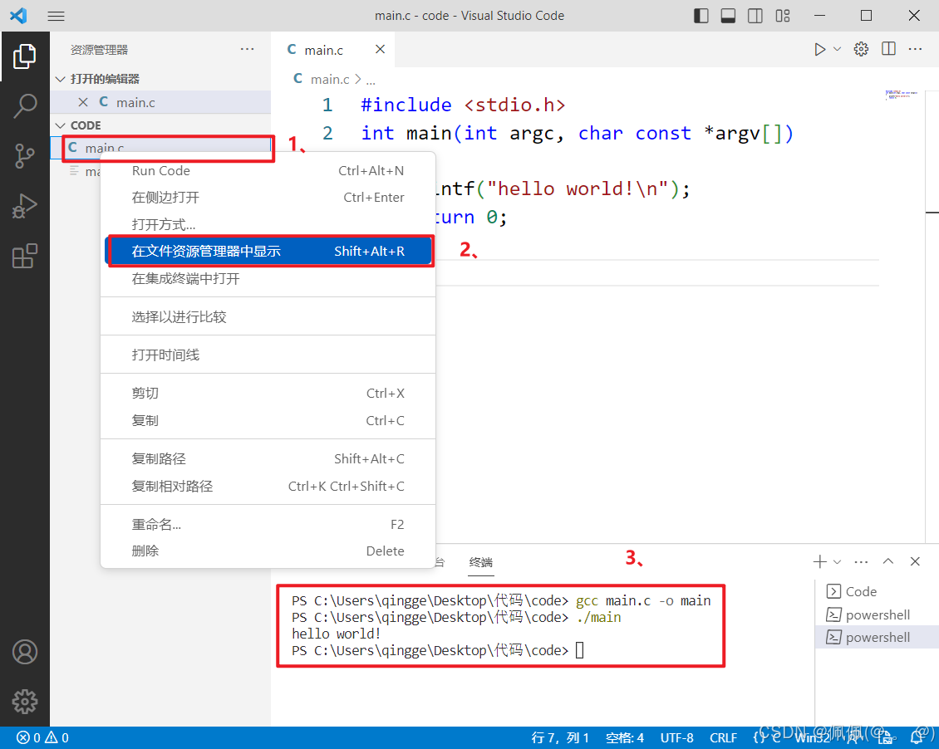This screenshot has width=939, height=749.
Task: Click inside the terminal input area
Action: point(580,650)
